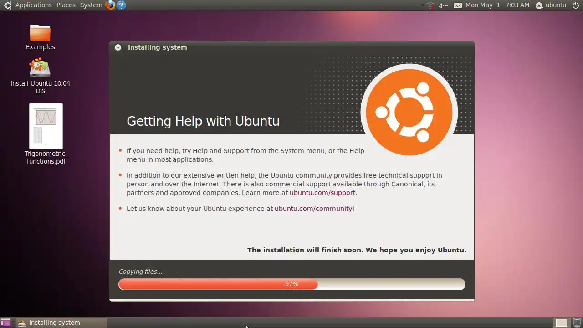Image resolution: width=583 pixels, height=328 pixels.
Task: Open the power session icon
Action: click(x=576, y=5)
